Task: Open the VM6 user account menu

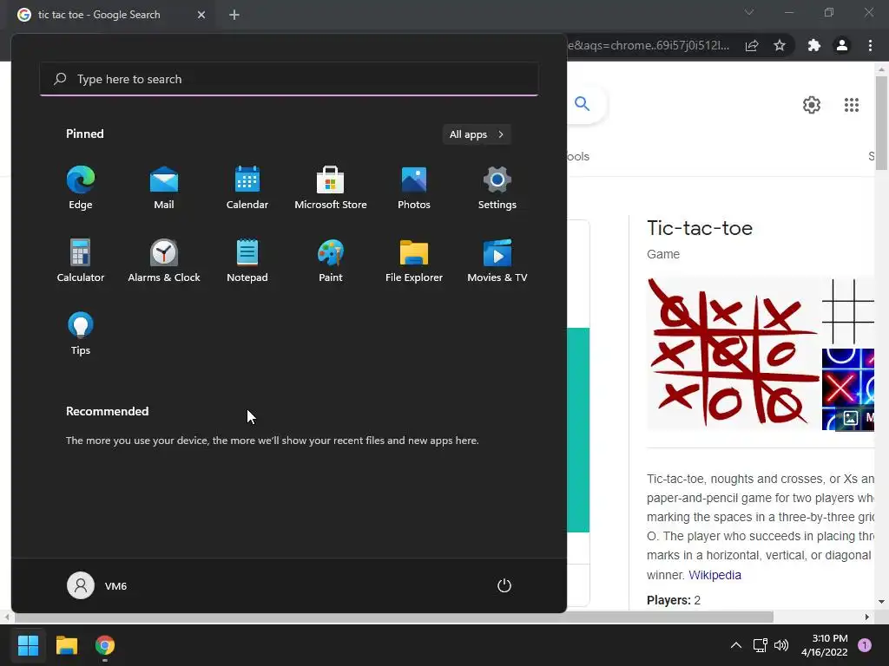Action: click(x=97, y=585)
